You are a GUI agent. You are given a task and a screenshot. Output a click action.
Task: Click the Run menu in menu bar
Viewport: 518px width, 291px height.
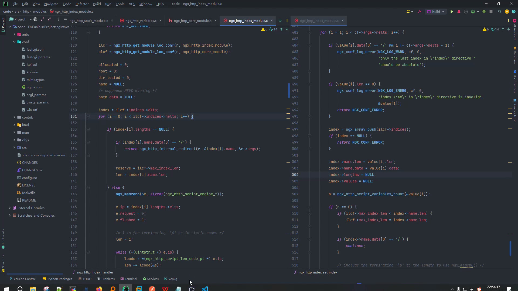pyautogui.click(x=108, y=4)
